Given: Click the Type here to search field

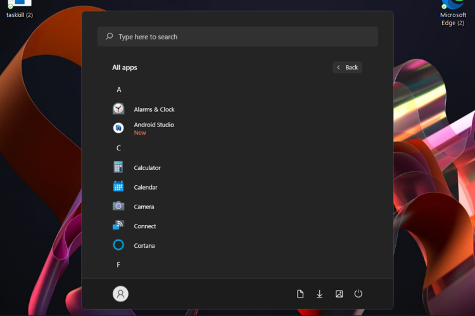Looking at the screenshot, I should pos(237,37).
